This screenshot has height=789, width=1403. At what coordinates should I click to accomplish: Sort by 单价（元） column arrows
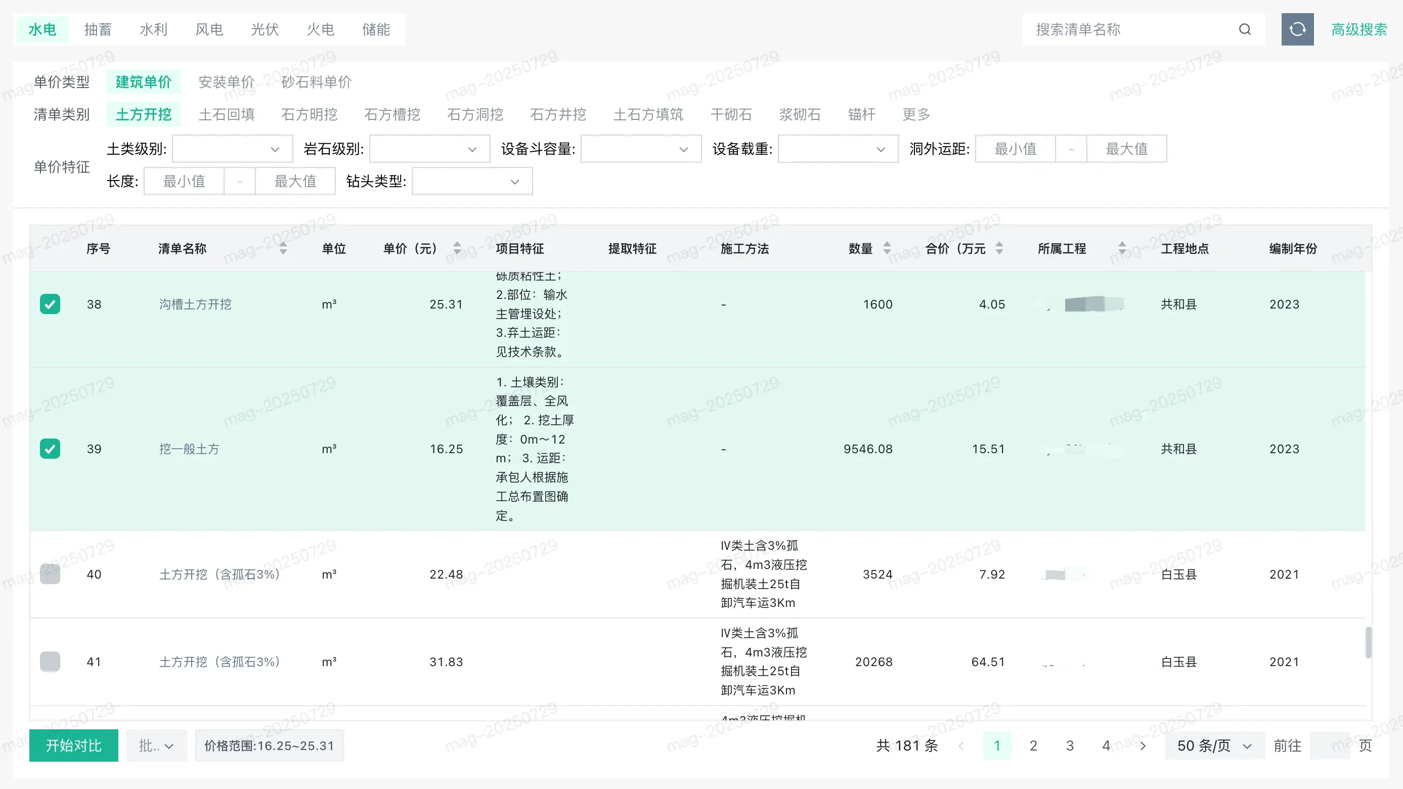click(x=457, y=248)
